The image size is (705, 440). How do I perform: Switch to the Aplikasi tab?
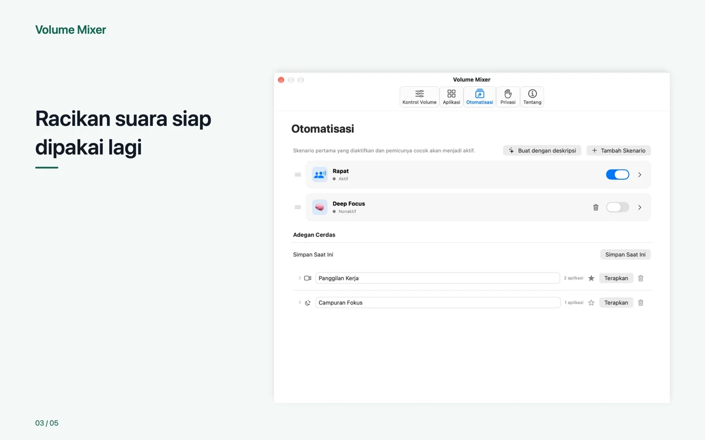(451, 97)
